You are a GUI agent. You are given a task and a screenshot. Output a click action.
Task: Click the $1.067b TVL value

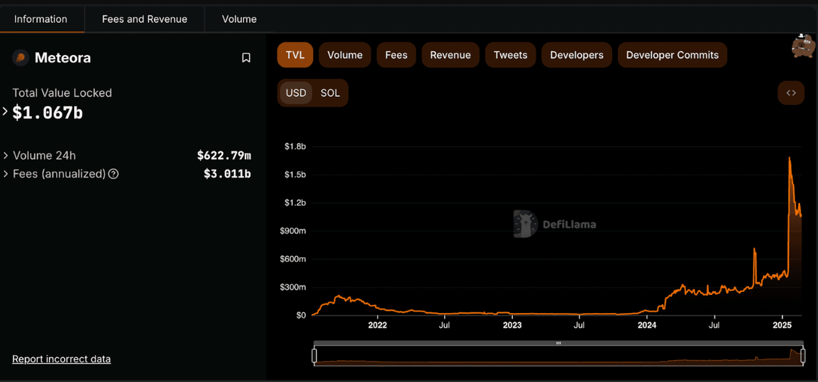coord(48,112)
